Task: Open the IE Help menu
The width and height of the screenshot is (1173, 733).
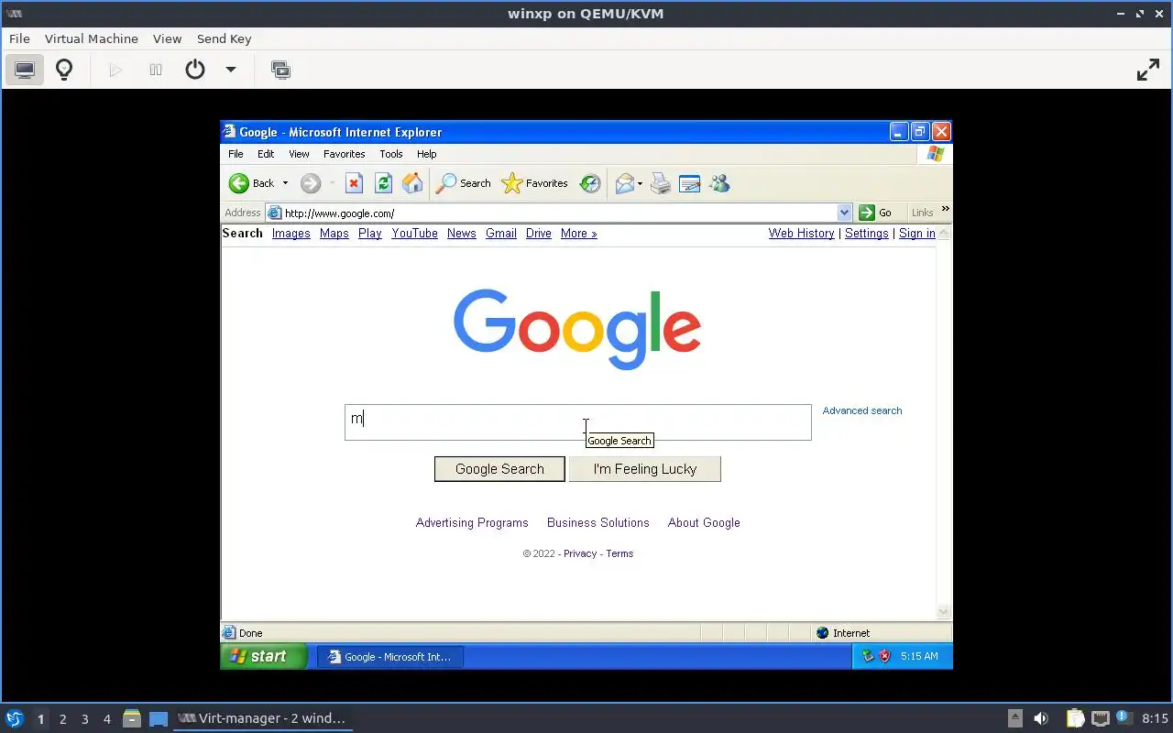Action: tap(426, 154)
